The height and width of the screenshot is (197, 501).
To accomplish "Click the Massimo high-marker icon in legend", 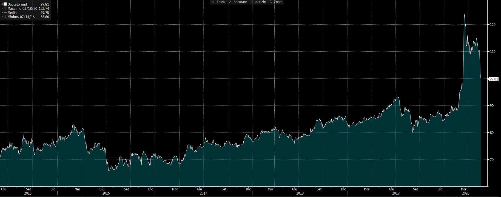I will click(x=5, y=9).
